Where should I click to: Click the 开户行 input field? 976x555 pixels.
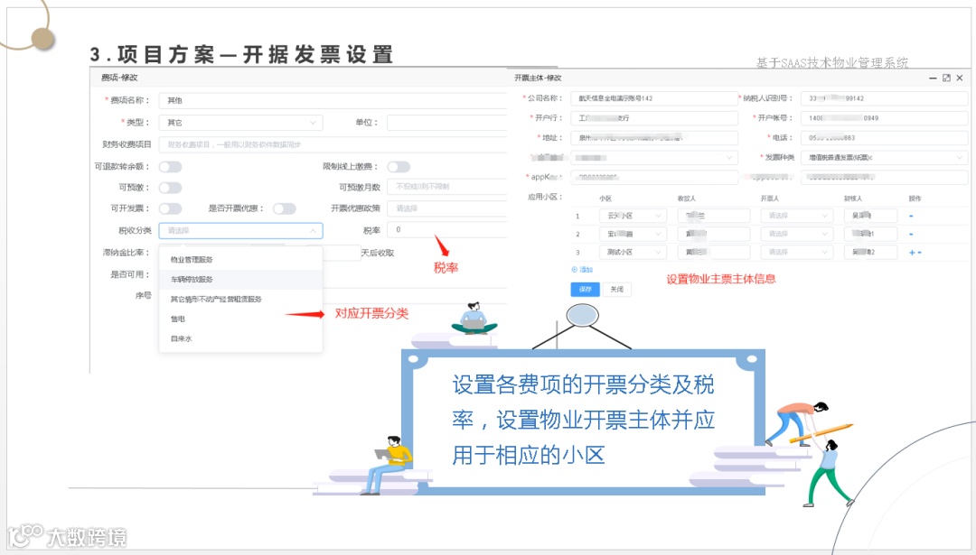click(x=653, y=118)
